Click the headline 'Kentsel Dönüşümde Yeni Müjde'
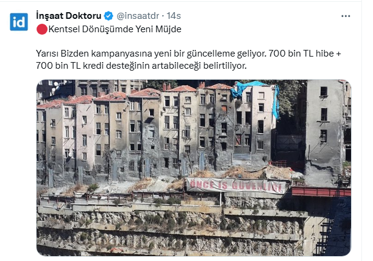 click(x=115, y=29)
